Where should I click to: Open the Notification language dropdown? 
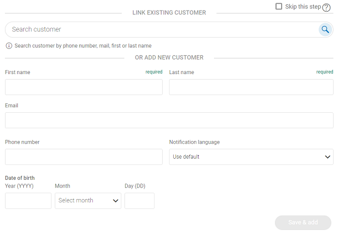click(x=251, y=157)
